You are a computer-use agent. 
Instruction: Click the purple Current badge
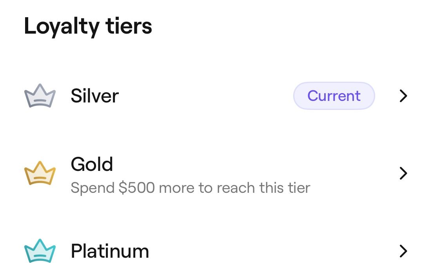tap(334, 96)
